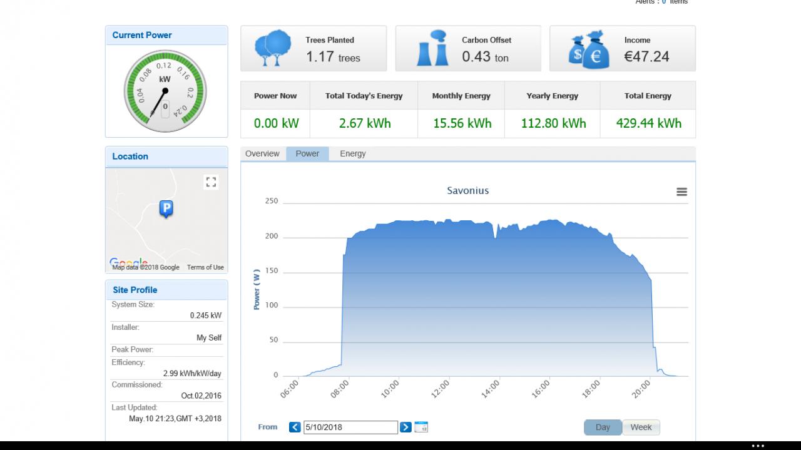Click the Total Today's Energy column header
This screenshot has width=801, height=450.
(364, 96)
